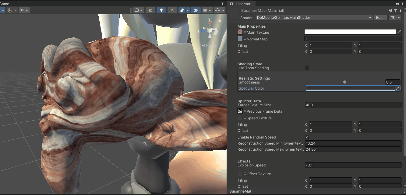Edit Reconstruction Speed Min field 10.24
The height and width of the screenshot is (195, 406).
[x=353, y=143]
